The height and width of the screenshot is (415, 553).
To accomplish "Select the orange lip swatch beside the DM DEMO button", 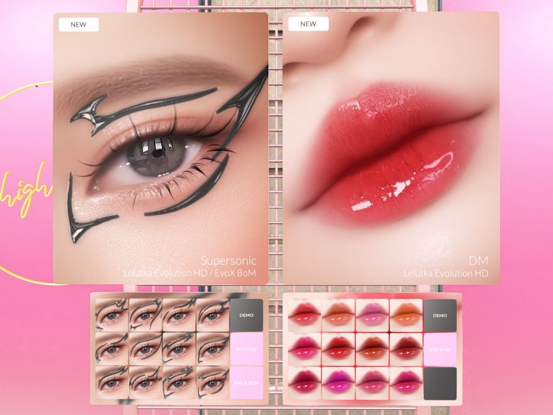I will [x=406, y=316].
